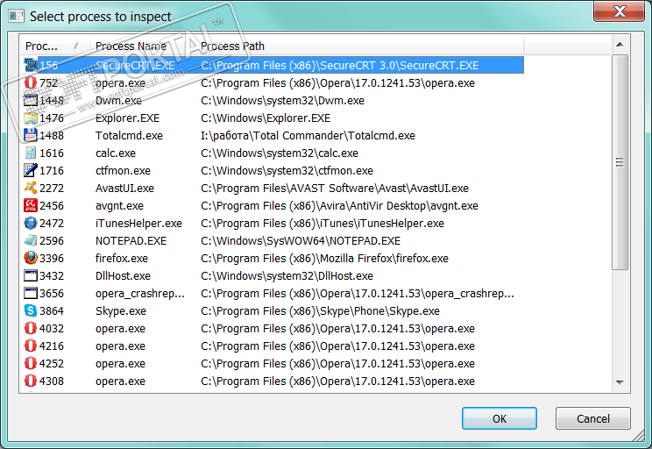Click the Totalcmd.exe floppy disk icon
The width and height of the screenshot is (652, 449).
click(x=31, y=136)
